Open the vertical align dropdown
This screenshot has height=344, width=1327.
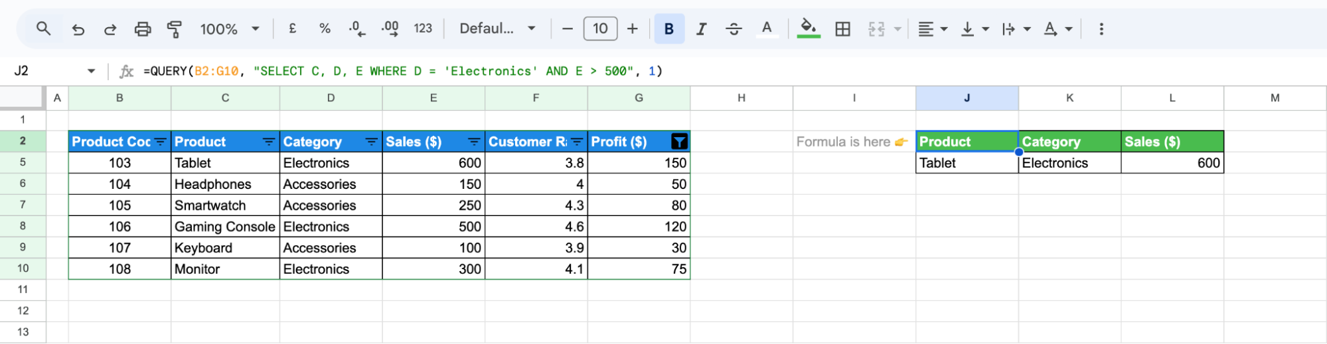click(975, 29)
